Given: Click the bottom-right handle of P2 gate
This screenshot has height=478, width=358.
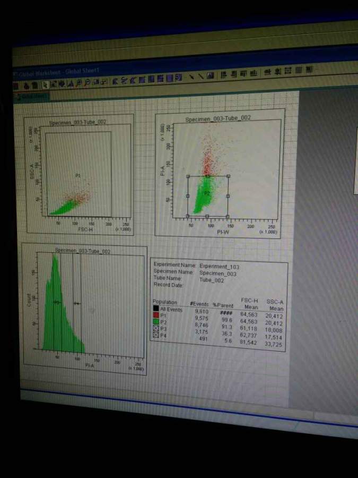Looking at the screenshot, I should (228, 217).
